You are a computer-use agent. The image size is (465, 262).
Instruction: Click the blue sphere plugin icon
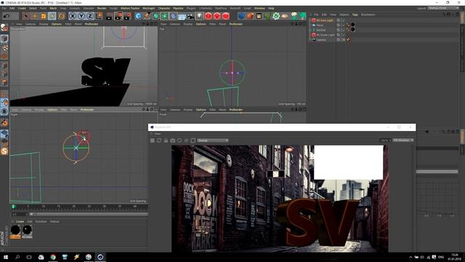(x=241, y=16)
